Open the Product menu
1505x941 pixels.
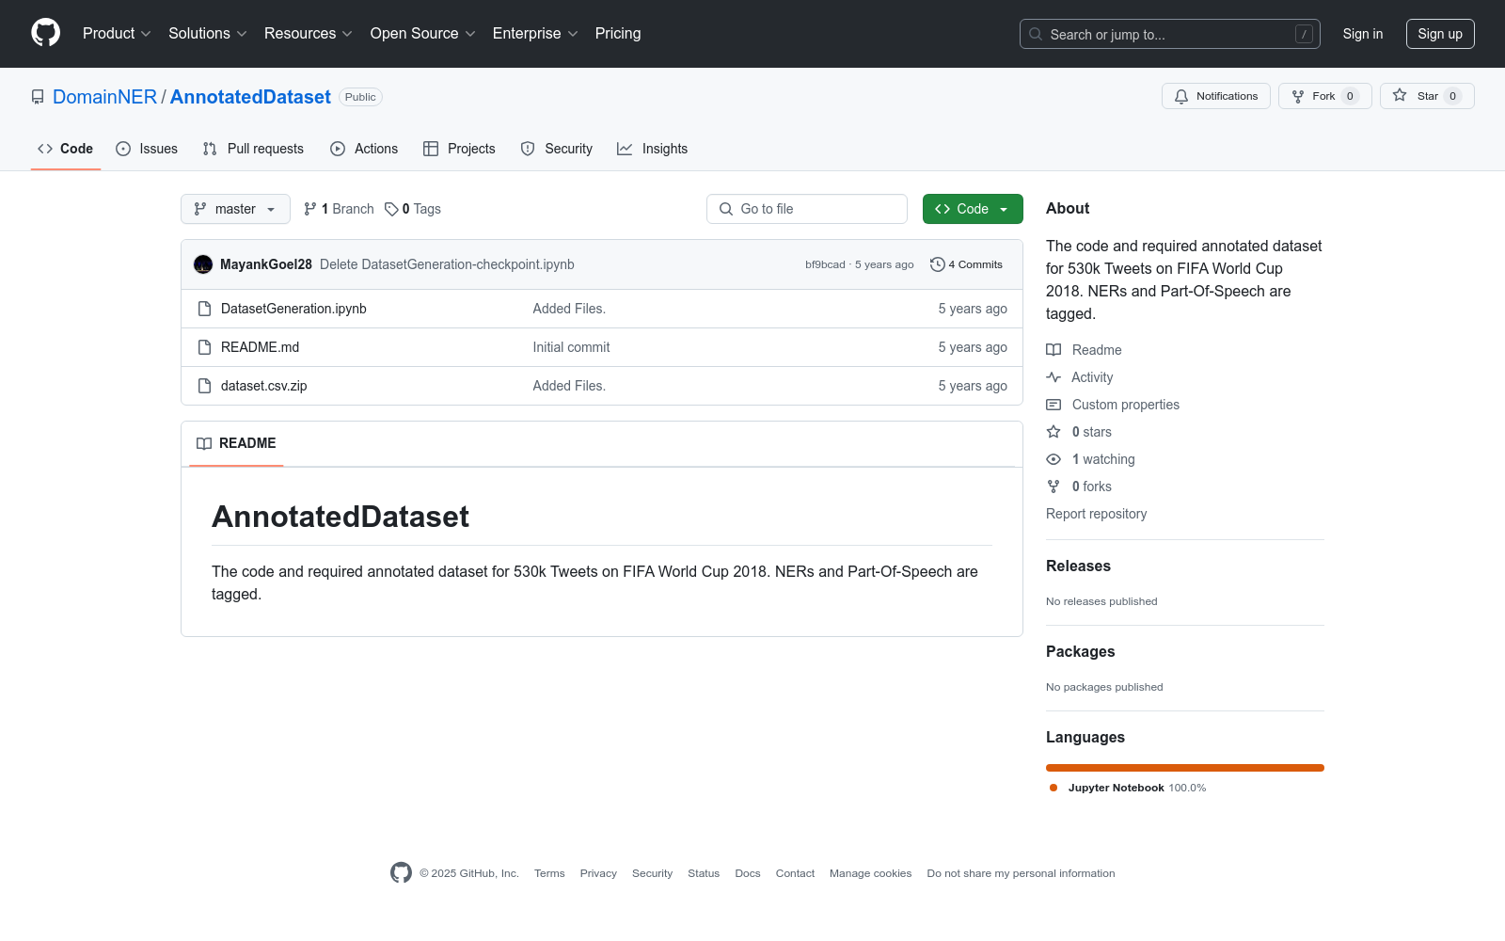[117, 33]
